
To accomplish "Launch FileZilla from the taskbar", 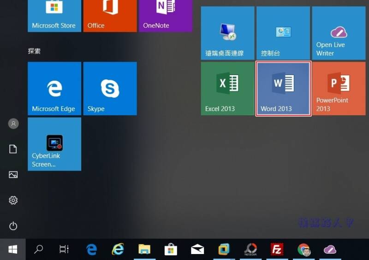I will [x=277, y=249].
